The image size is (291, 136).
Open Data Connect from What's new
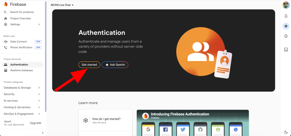(19, 42)
